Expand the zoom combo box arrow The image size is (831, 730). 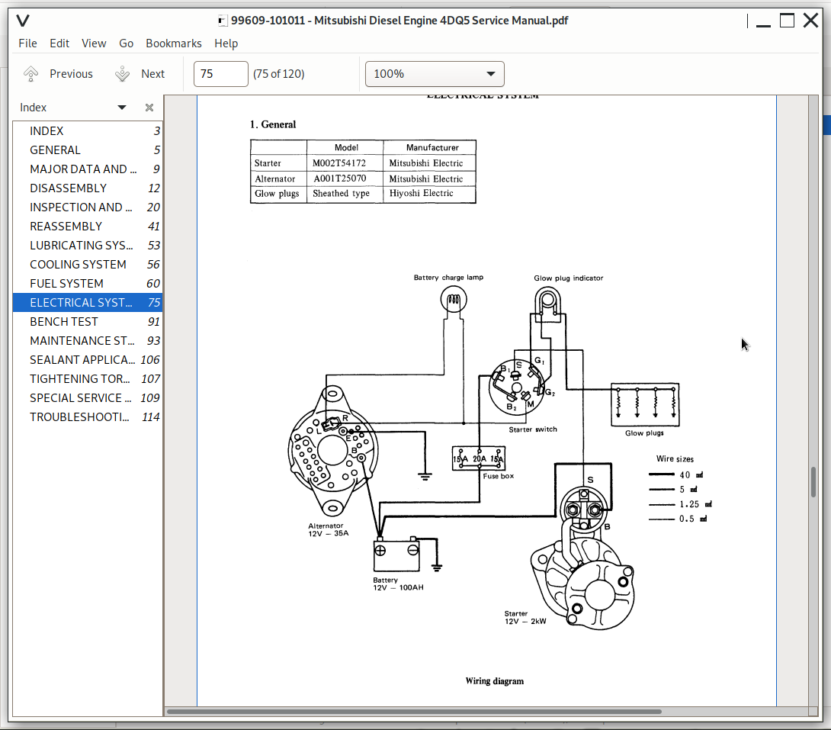pos(491,73)
